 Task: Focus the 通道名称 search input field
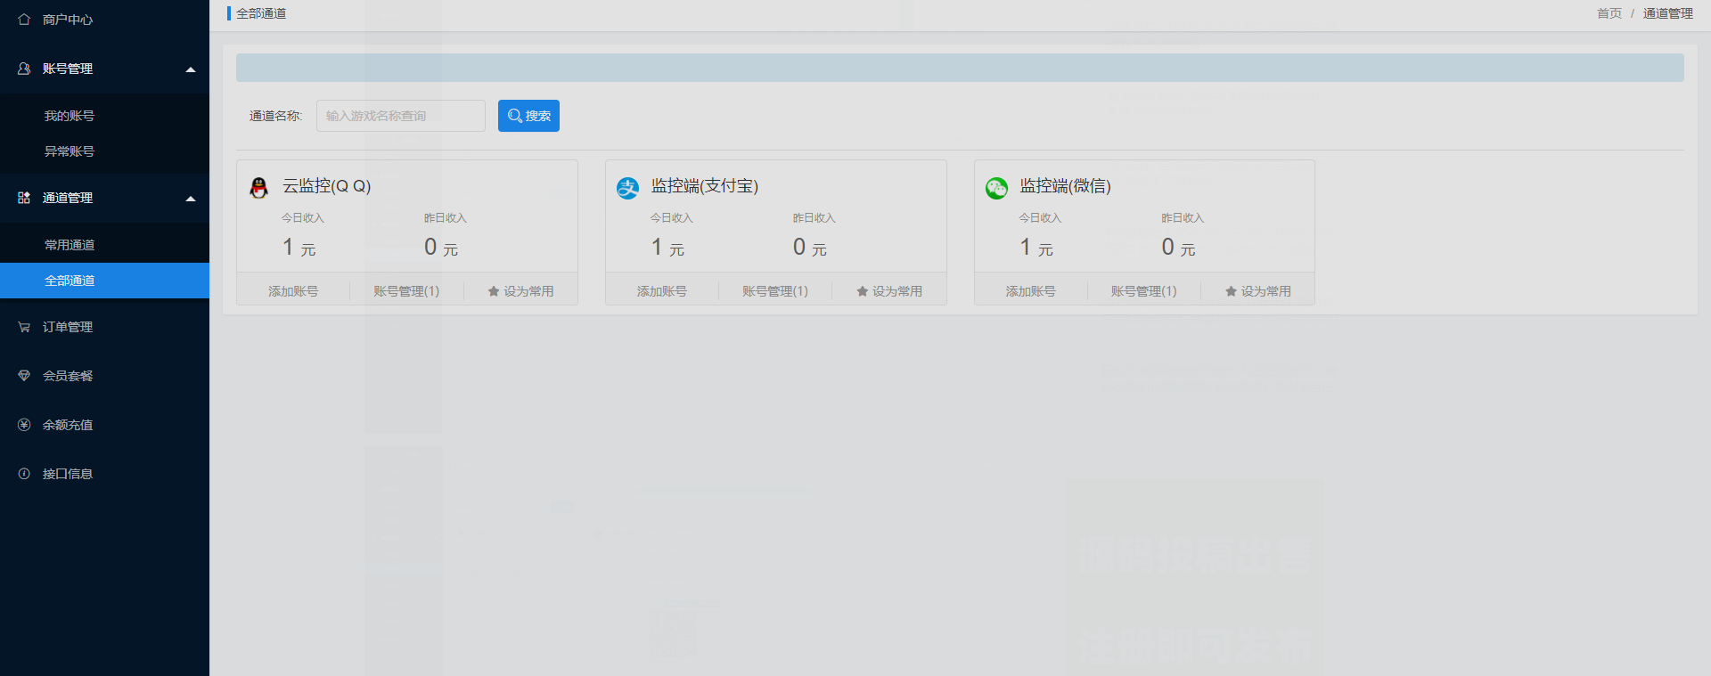point(400,116)
